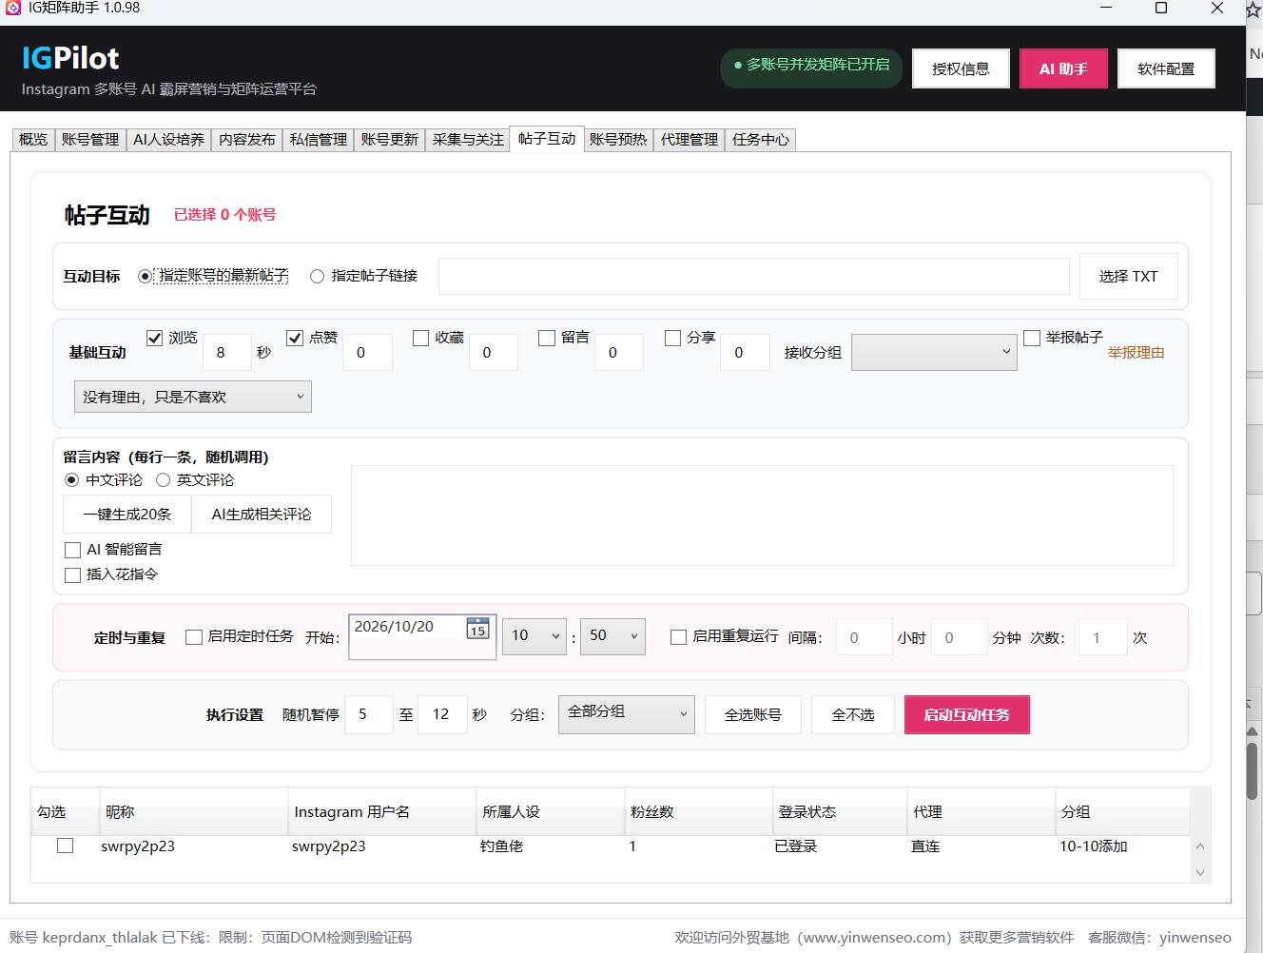The width and height of the screenshot is (1263, 953).
Task: Click 全选账号 button
Action: coord(753,715)
